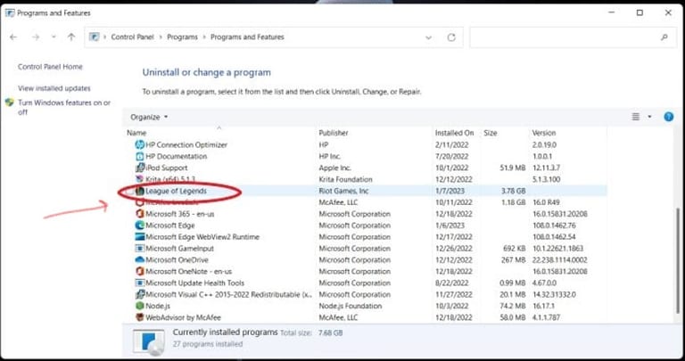Open the address bar history dropdown
The width and height of the screenshot is (685, 361).
point(428,37)
